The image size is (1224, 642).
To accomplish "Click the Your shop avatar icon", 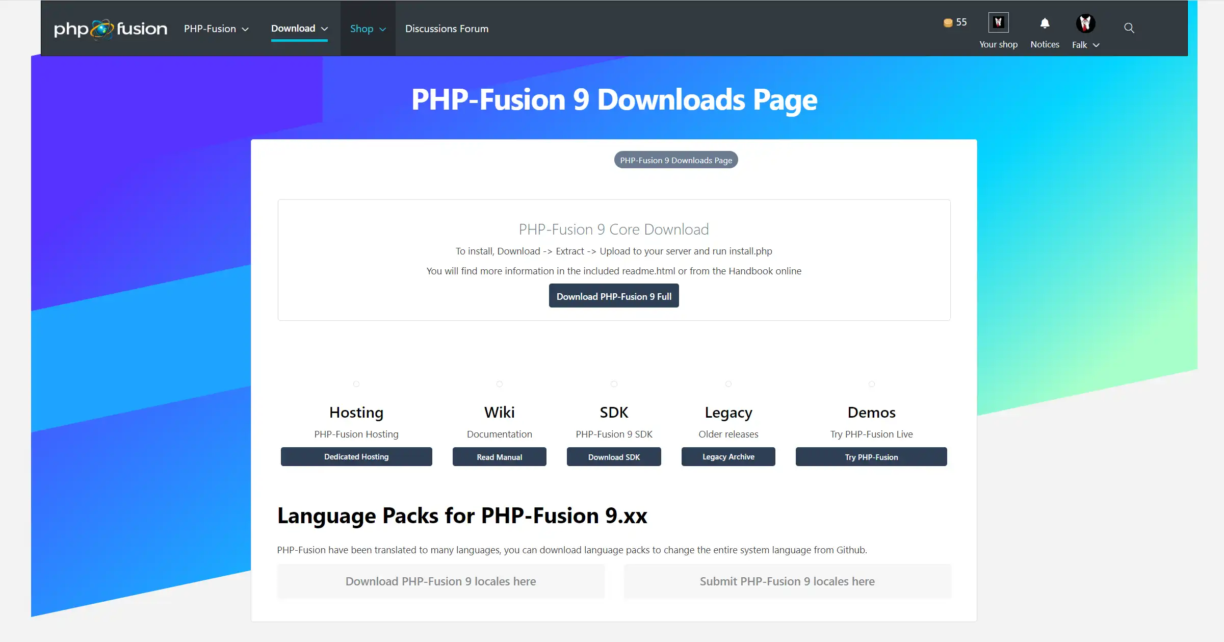I will click(998, 22).
